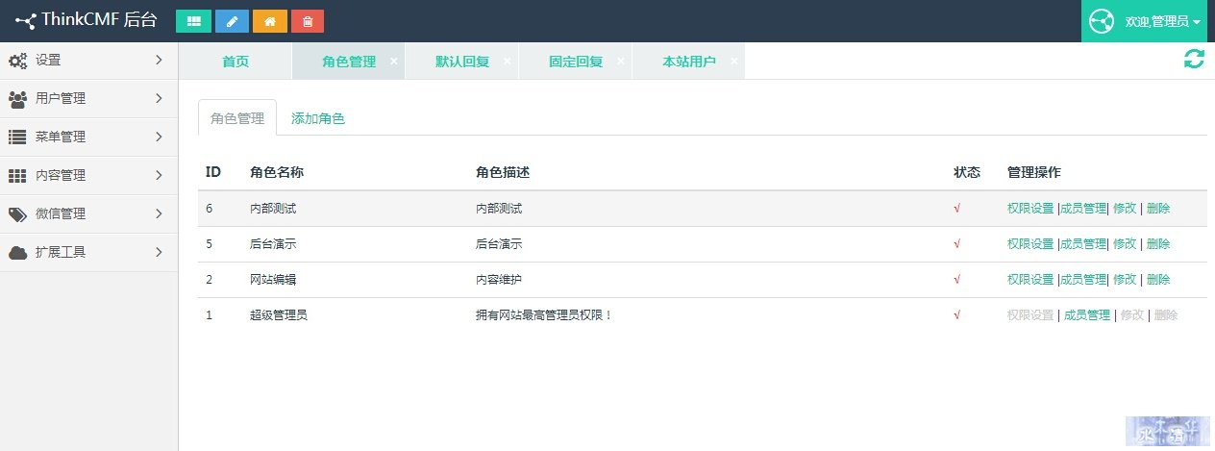Switch to the 固定回复 tab
1215x451 pixels.
pyautogui.click(x=576, y=62)
